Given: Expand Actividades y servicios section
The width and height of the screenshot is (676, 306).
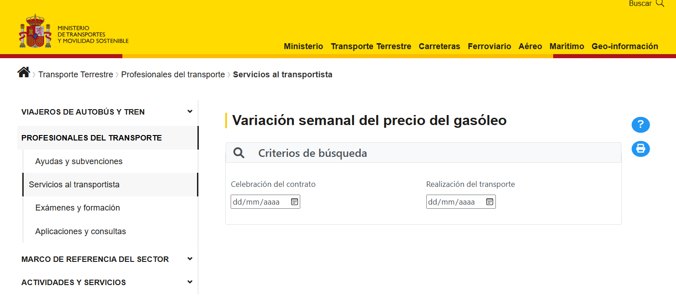Looking at the screenshot, I should pyautogui.click(x=190, y=282).
